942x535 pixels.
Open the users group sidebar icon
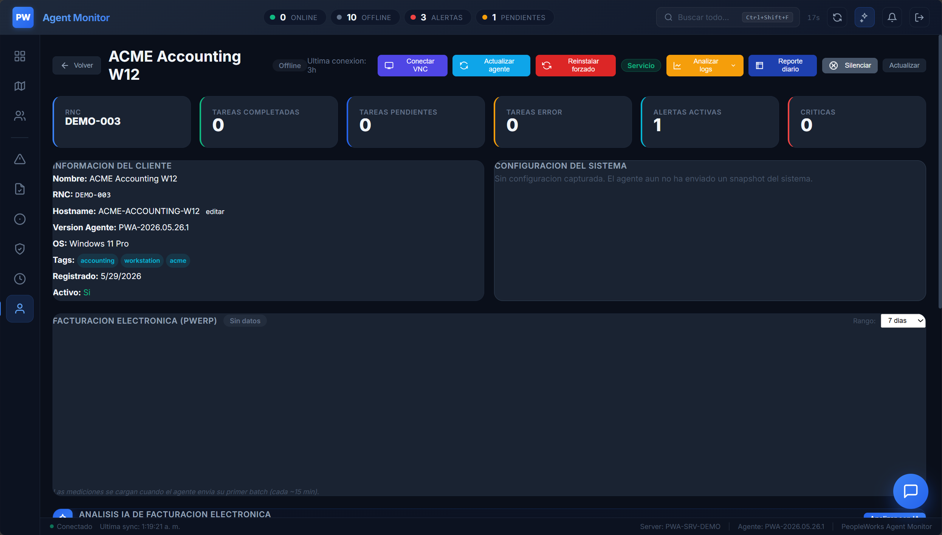pyautogui.click(x=20, y=116)
